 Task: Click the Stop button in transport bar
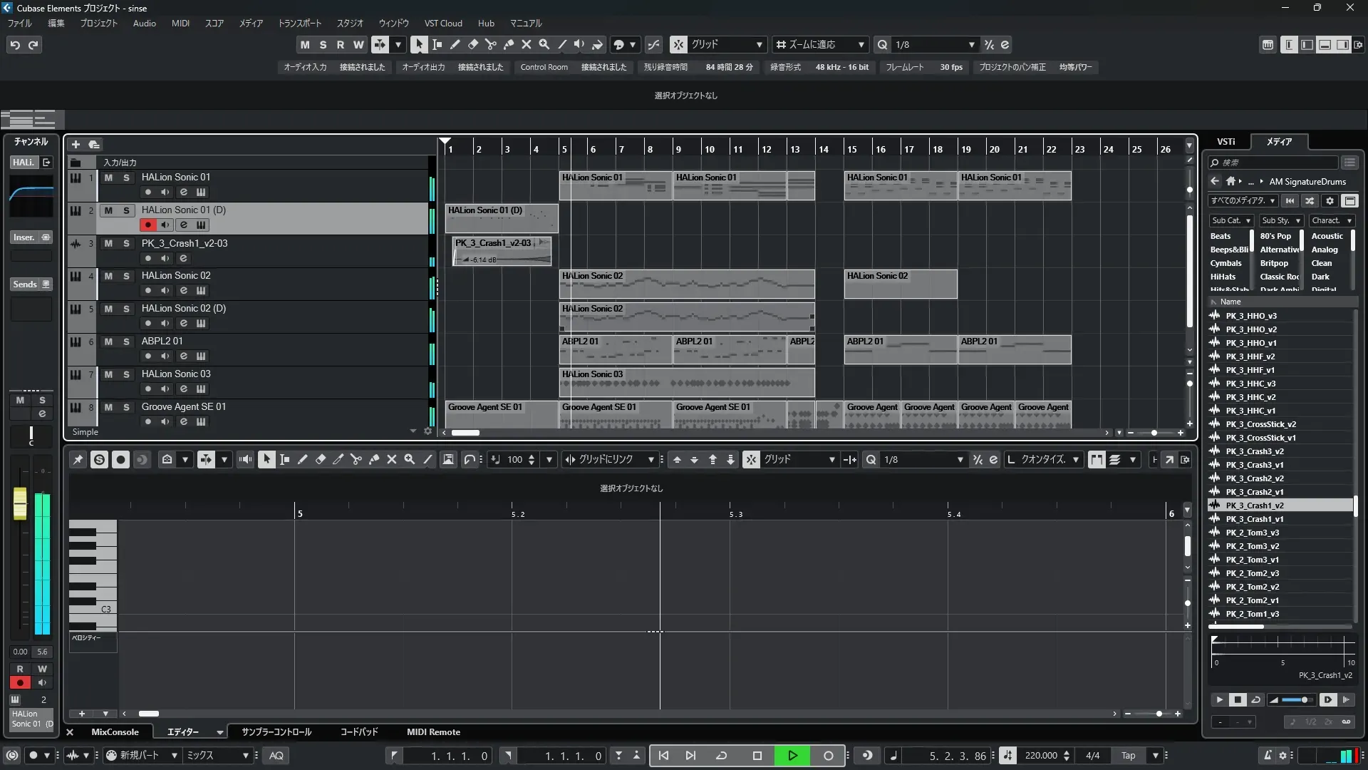pos(757,756)
